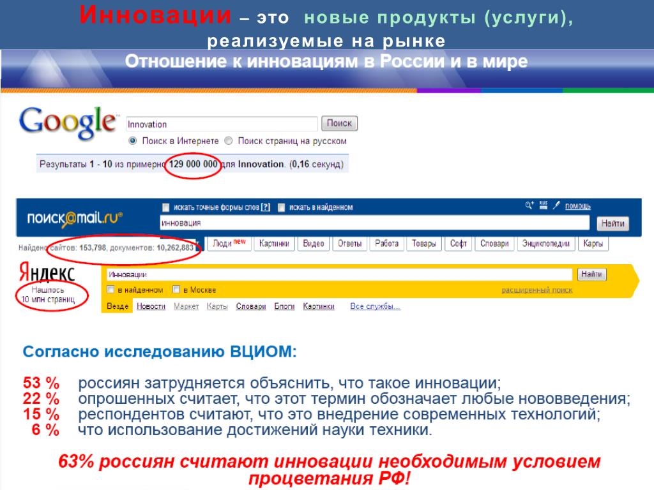Click the 6 % figure
This screenshot has height=490, width=654.
[45, 429]
